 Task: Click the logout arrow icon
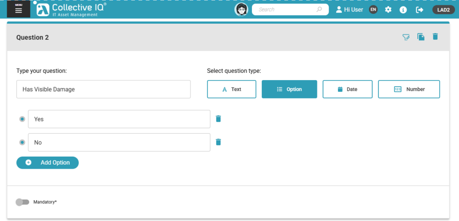420,10
